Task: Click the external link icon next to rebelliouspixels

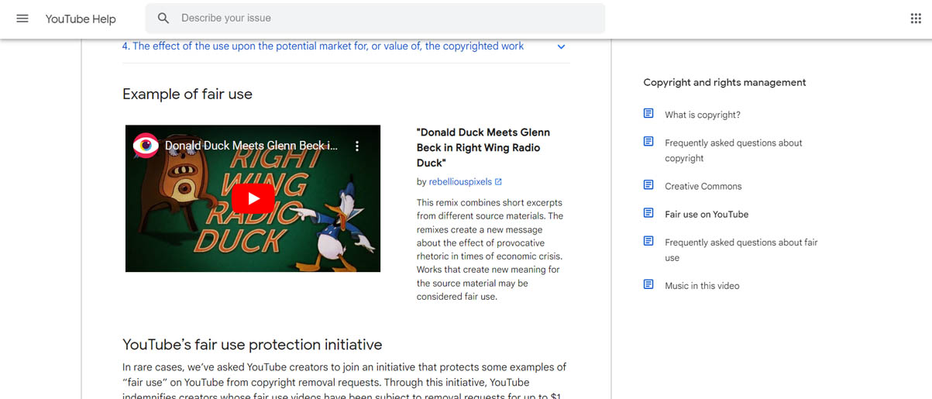Action: click(498, 182)
